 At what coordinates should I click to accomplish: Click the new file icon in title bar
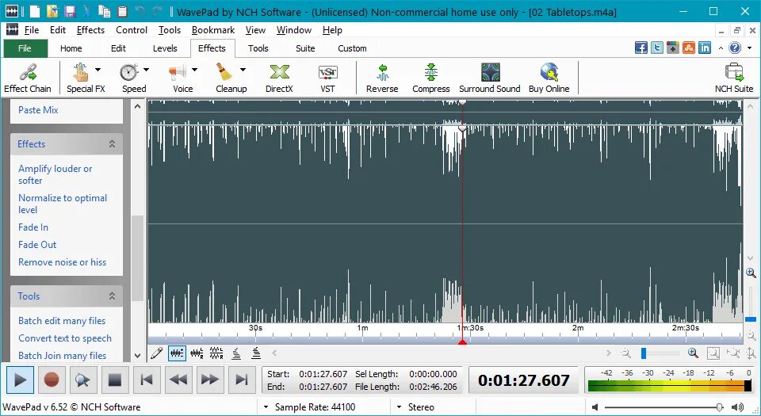(35, 11)
